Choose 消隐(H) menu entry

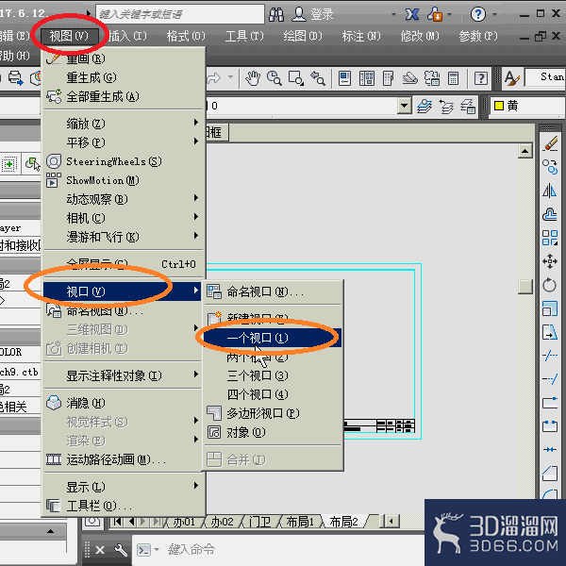pyautogui.click(x=123, y=403)
